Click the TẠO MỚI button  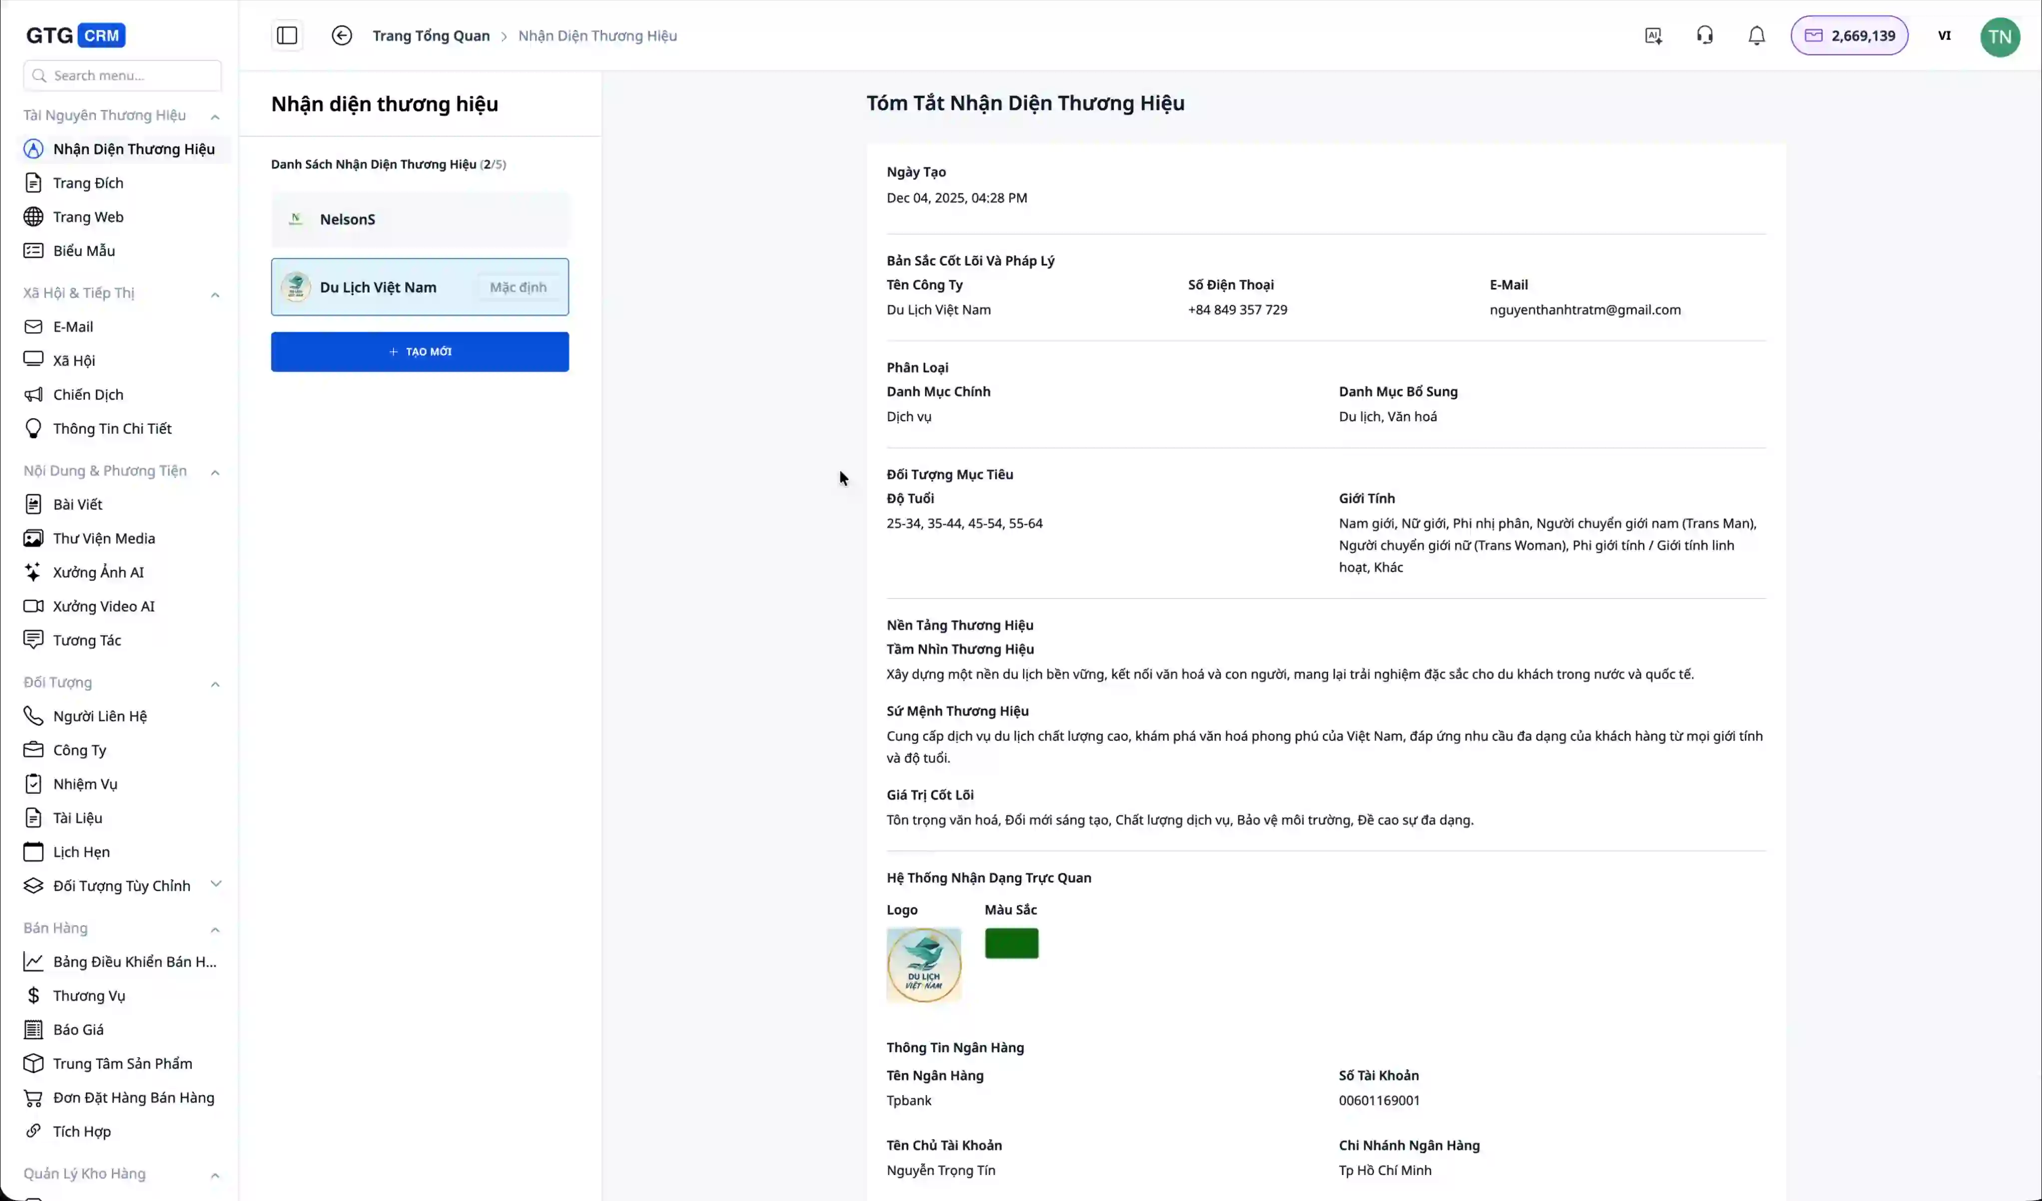point(420,352)
